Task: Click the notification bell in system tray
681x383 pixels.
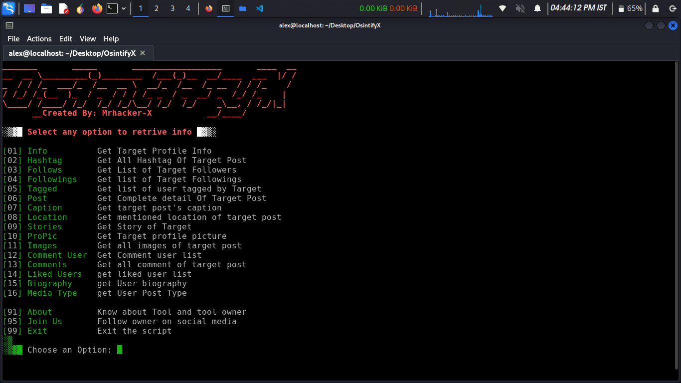Action: pos(537,8)
